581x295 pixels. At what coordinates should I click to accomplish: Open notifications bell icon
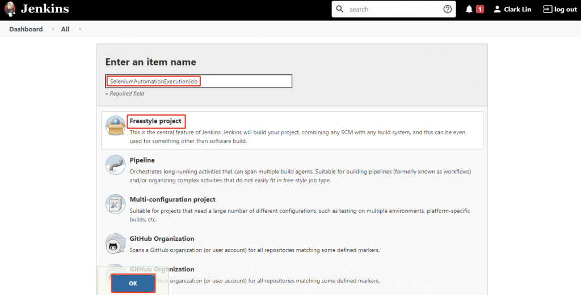pos(469,10)
